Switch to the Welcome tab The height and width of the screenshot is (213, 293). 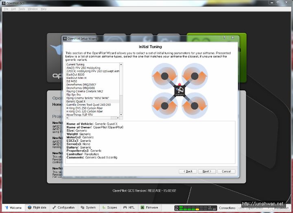pos(13,208)
